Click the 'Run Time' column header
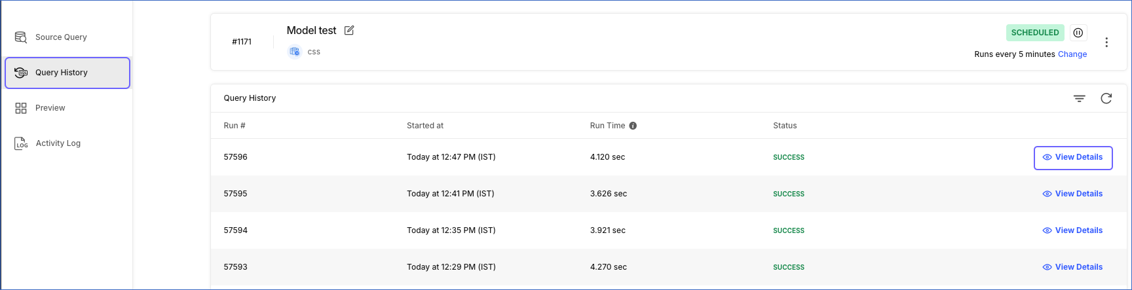The width and height of the screenshot is (1132, 290). point(607,126)
